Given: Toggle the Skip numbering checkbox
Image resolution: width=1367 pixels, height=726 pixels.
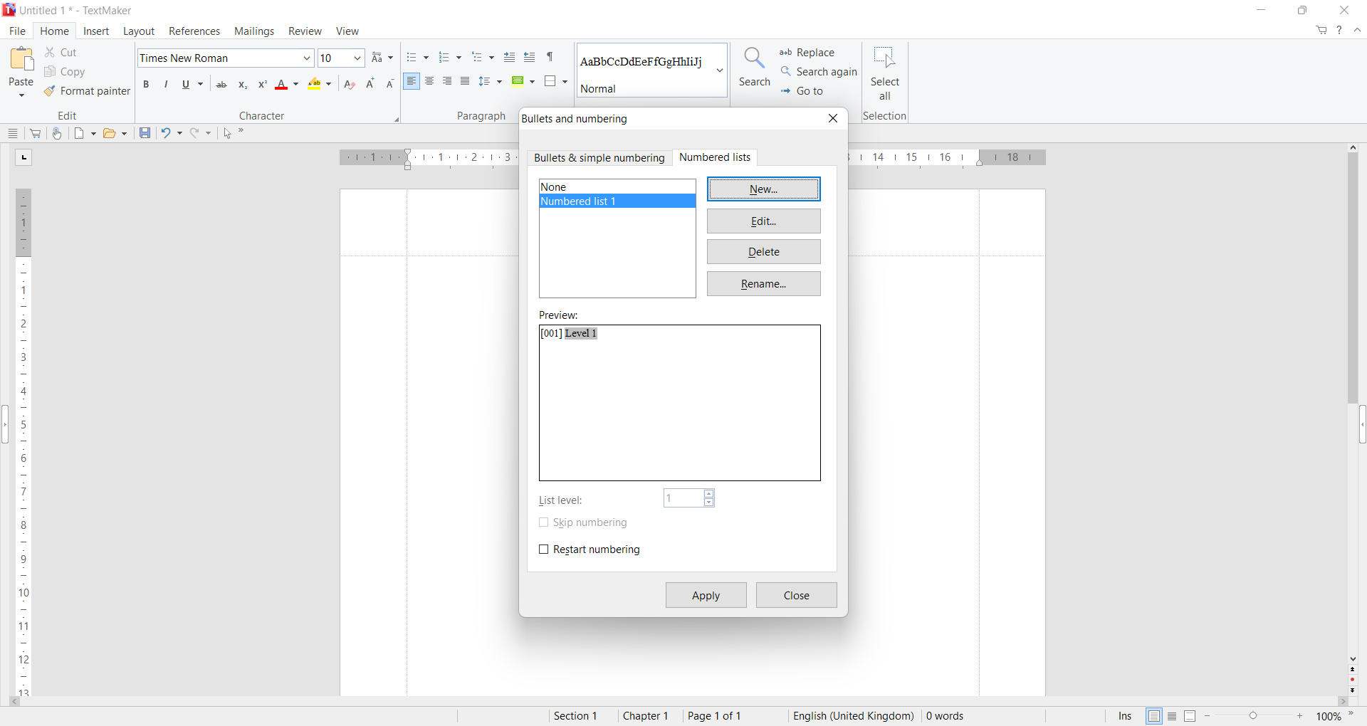Looking at the screenshot, I should tap(544, 523).
